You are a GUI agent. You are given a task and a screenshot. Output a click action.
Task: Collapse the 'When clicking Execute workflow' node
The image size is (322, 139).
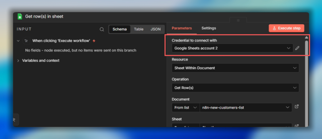click(18, 41)
